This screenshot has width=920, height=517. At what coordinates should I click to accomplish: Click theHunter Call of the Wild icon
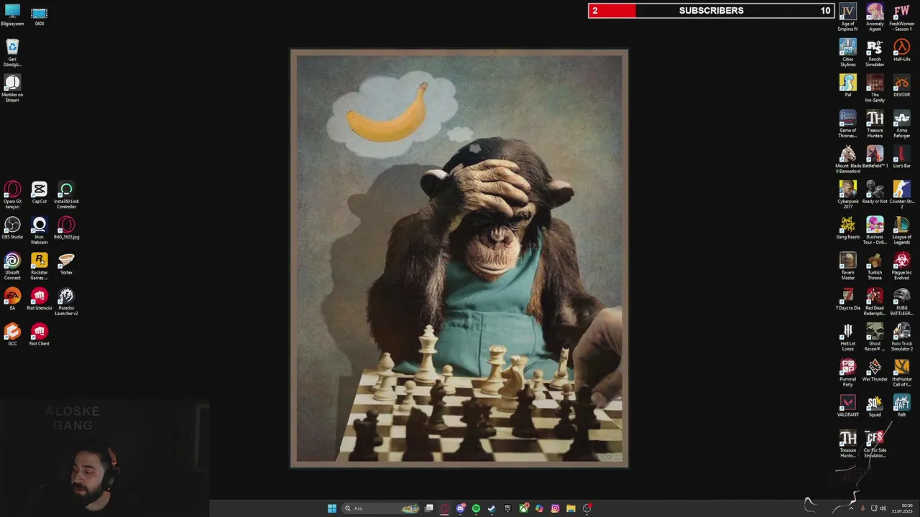click(x=902, y=373)
